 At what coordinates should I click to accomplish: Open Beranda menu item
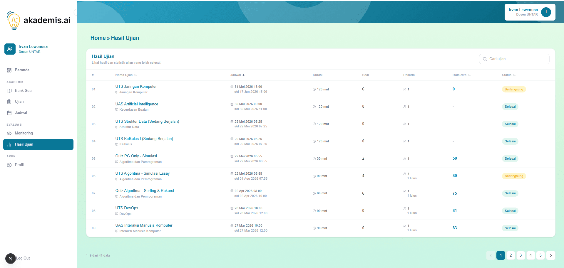coord(38,70)
